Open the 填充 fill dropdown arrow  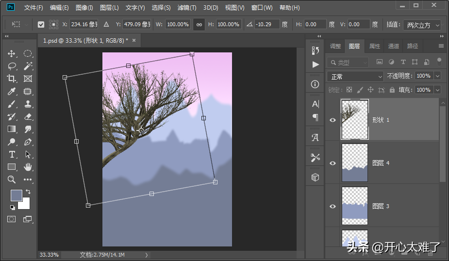[x=437, y=90]
